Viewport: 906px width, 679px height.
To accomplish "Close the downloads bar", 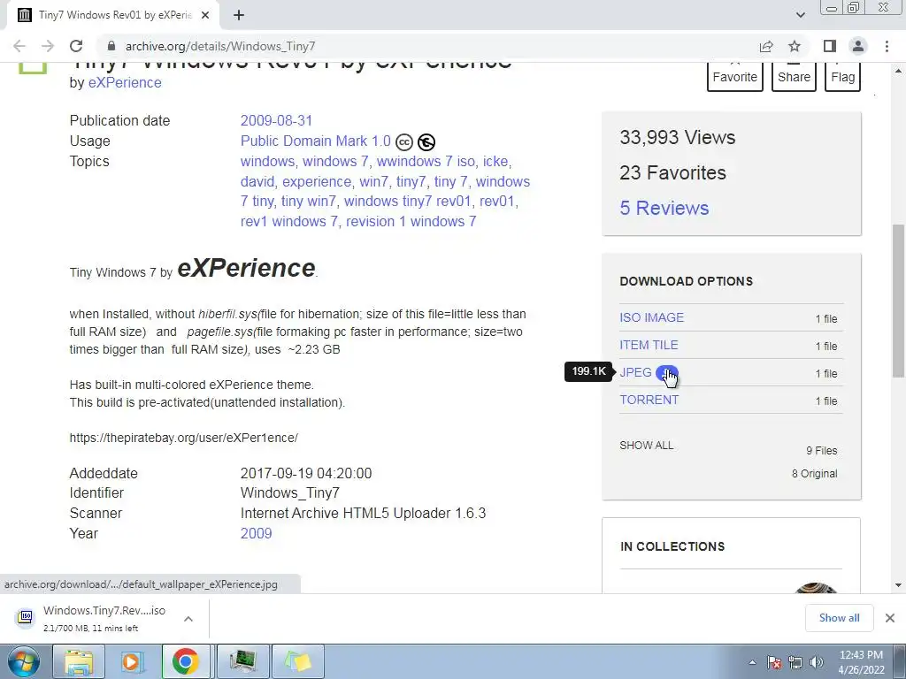I will tap(890, 618).
